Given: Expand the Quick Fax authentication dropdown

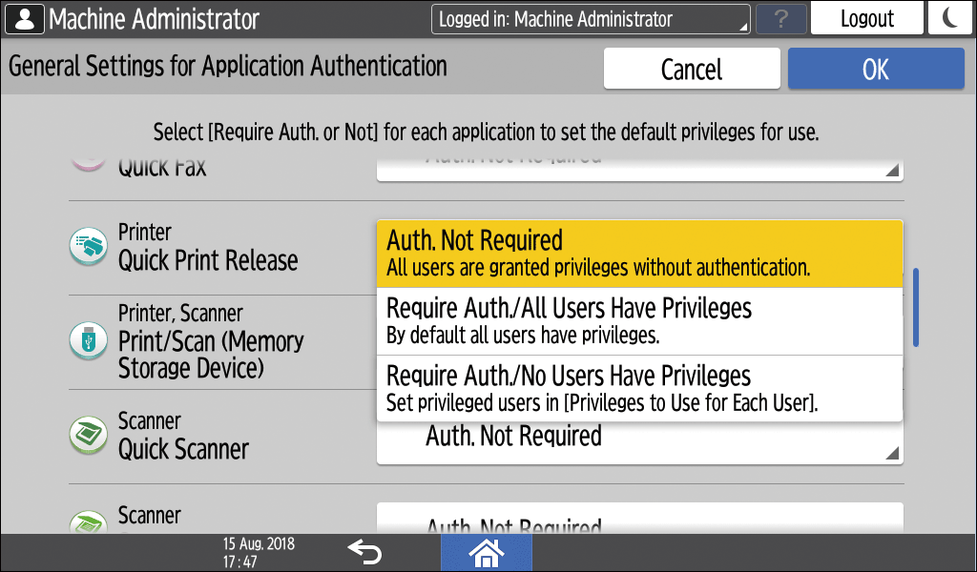Looking at the screenshot, I should (x=639, y=166).
